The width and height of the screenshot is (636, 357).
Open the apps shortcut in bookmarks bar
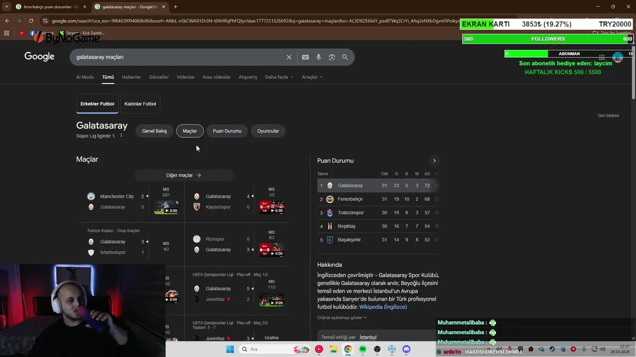[x=6, y=33]
